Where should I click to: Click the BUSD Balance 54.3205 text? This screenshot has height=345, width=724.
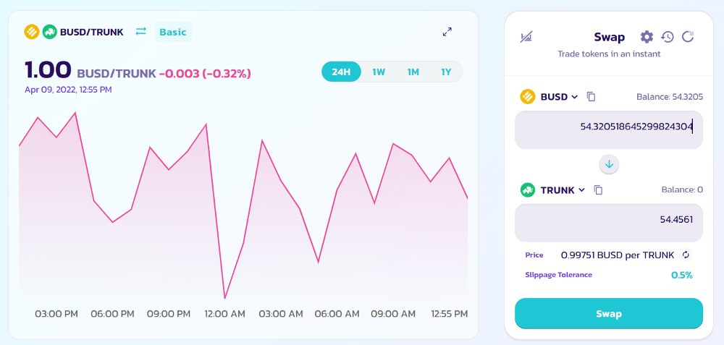pyautogui.click(x=670, y=97)
